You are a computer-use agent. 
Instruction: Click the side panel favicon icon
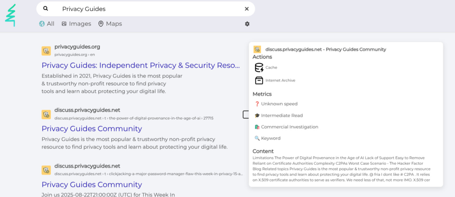pos(257,49)
